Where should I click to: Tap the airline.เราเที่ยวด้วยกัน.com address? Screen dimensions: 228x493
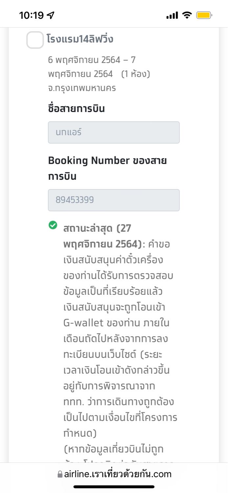pyautogui.click(x=118, y=474)
